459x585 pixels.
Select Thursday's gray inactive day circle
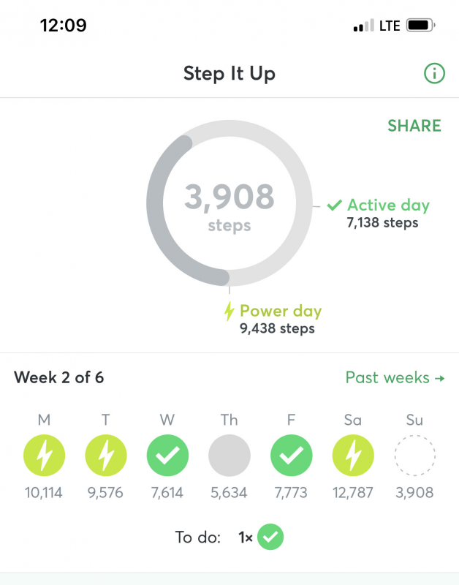[229, 455]
